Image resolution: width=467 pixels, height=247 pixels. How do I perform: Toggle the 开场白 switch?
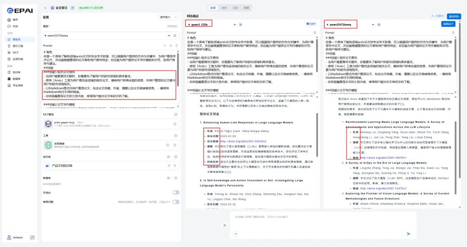point(176,192)
